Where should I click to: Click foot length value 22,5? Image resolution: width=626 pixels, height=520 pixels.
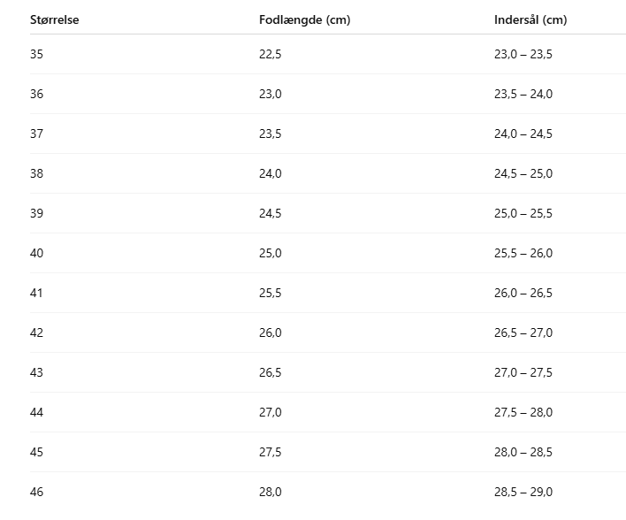(x=270, y=54)
